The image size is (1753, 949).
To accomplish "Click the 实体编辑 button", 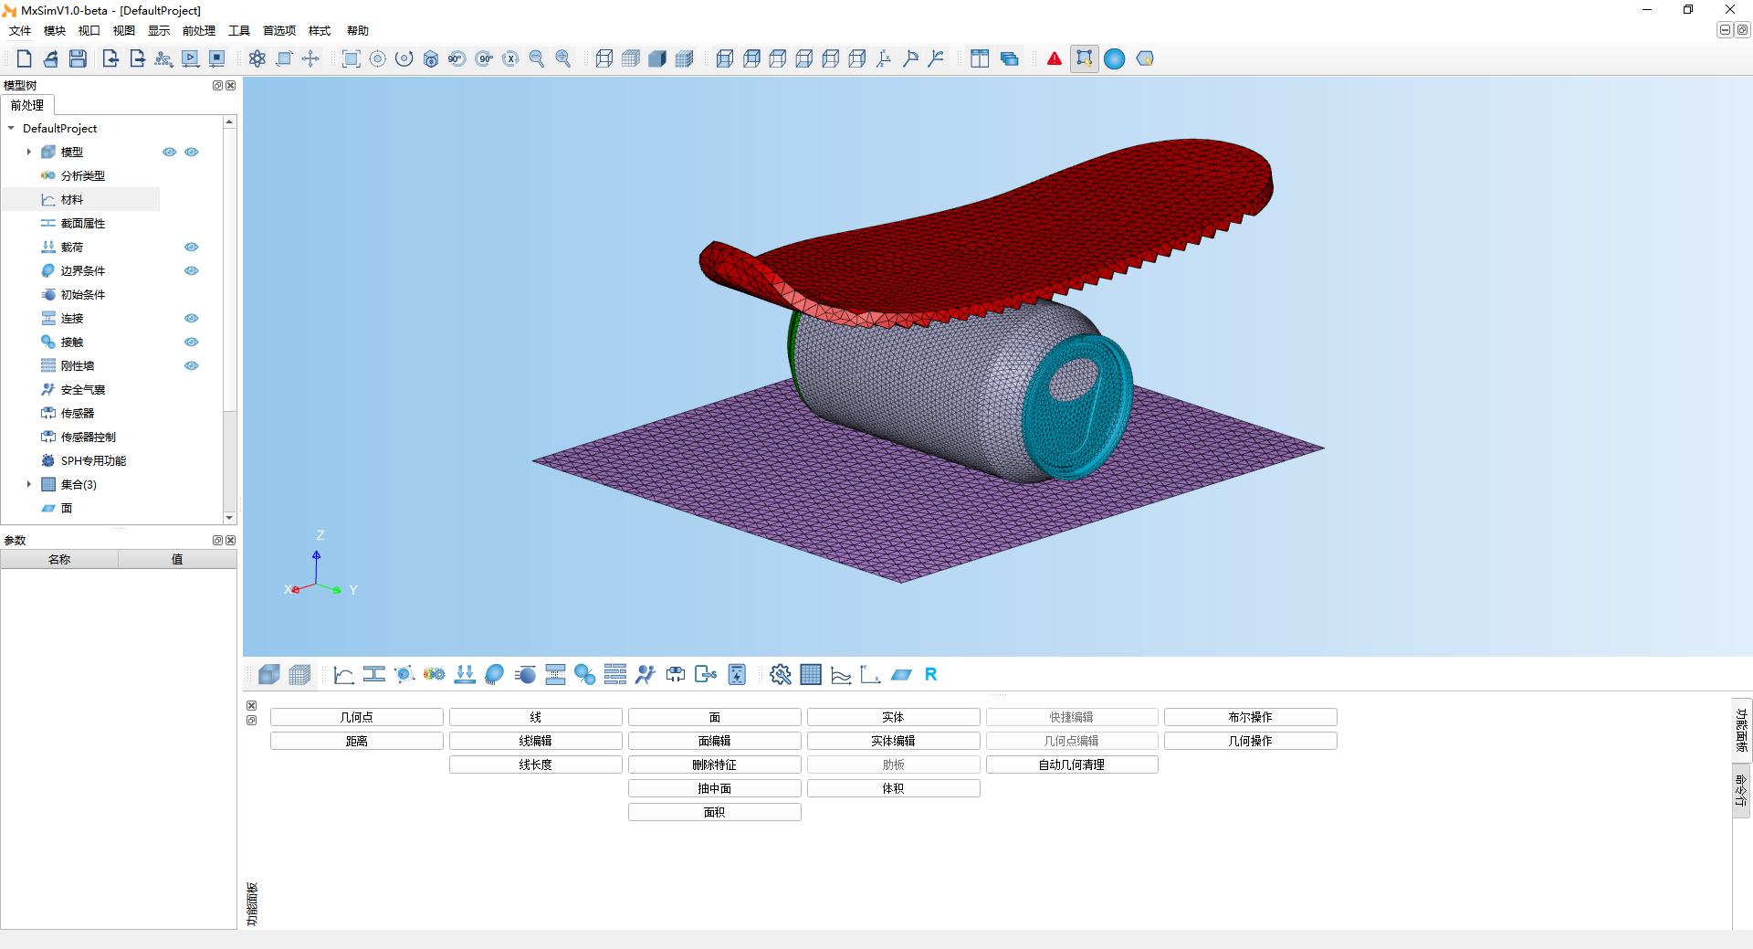I will [x=894, y=741].
